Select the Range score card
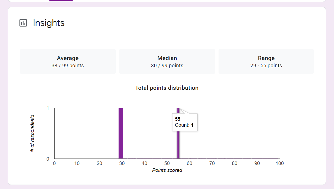The height and width of the screenshot is (189, 334). coord(266,61)
